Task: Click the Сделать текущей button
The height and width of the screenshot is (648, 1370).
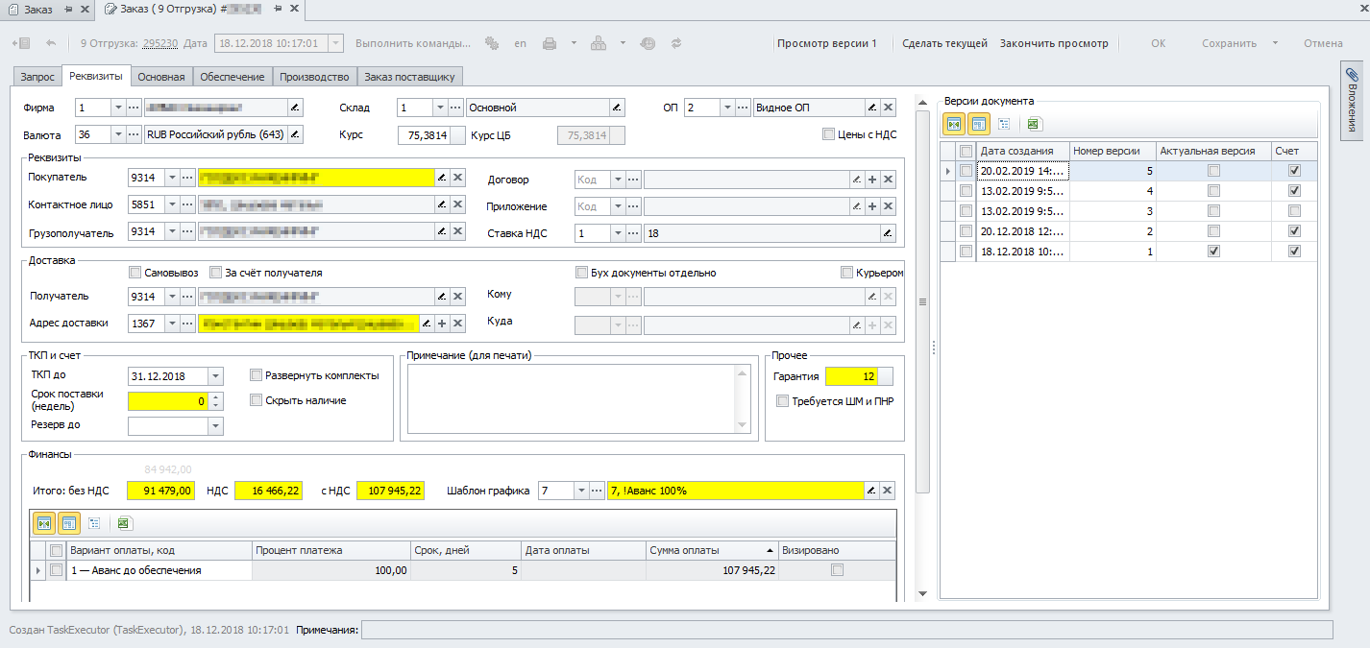Action: click(x=944, y=43)
